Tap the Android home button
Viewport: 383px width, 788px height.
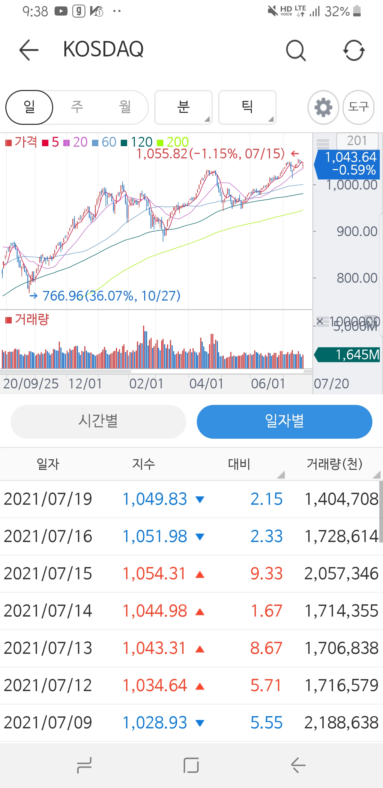pos(191,765)
